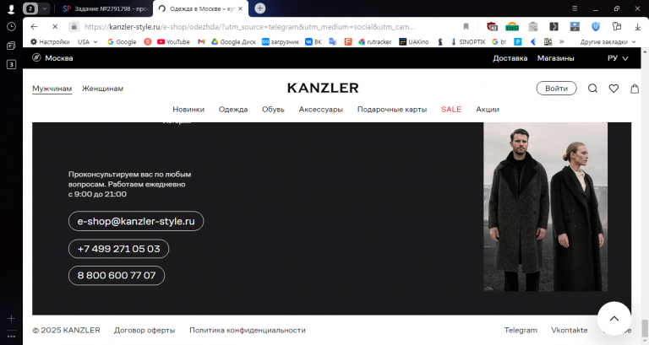Viewport: 649px width, 345px height.
Task: Open the Одежда menu item
Action: 233,110
